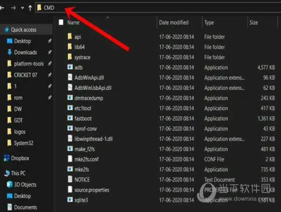
Task: Select the dmtracedump application icon
Action: tap(70, 98)
